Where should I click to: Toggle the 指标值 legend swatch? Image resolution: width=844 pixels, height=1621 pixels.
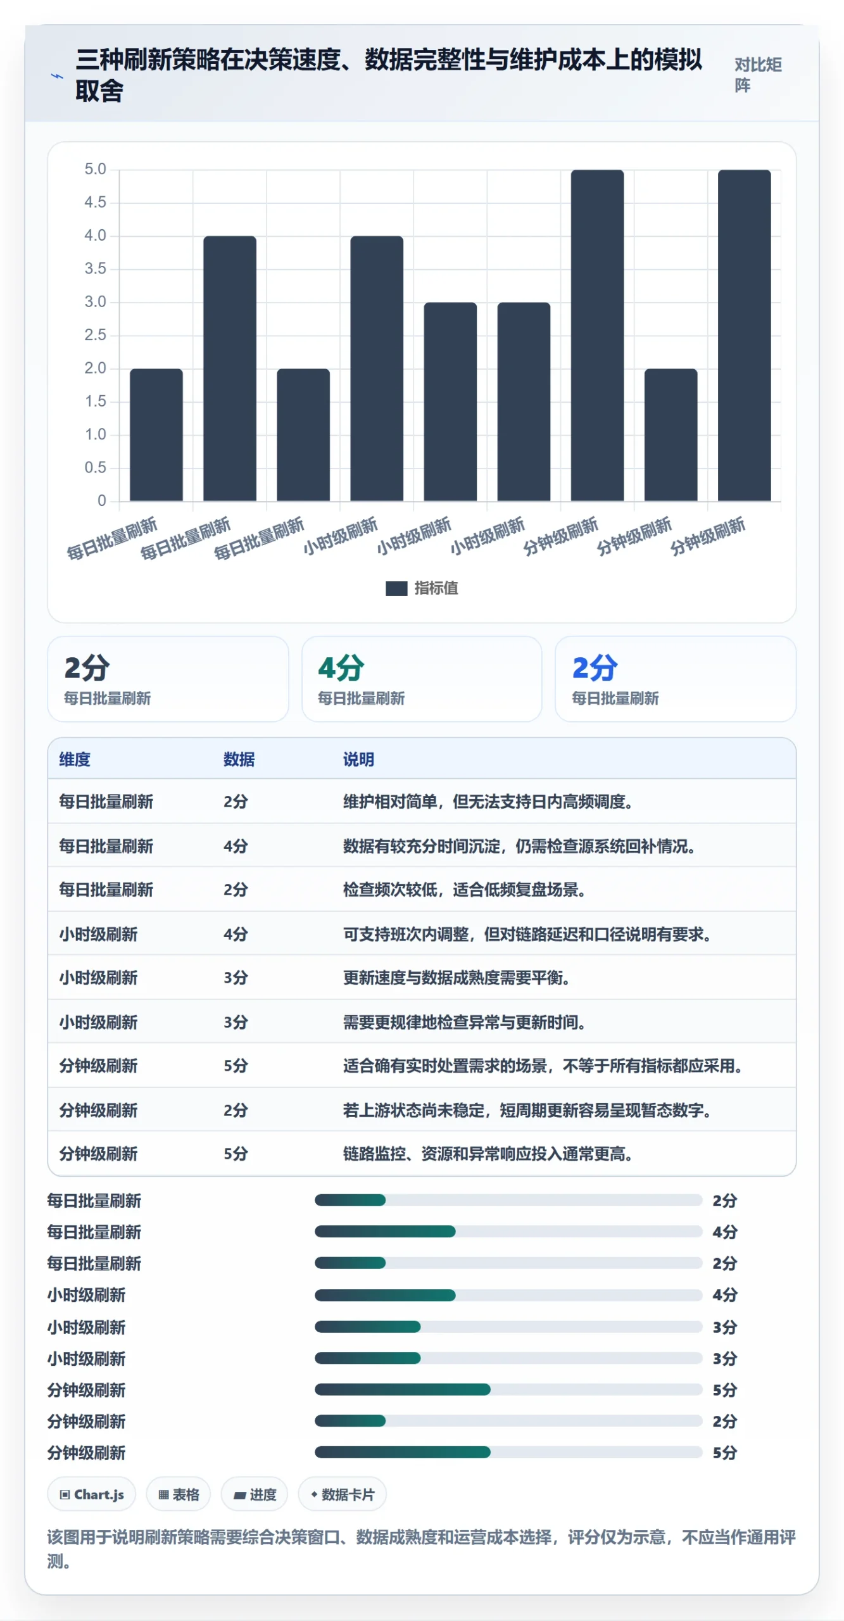tap(396, 588)
